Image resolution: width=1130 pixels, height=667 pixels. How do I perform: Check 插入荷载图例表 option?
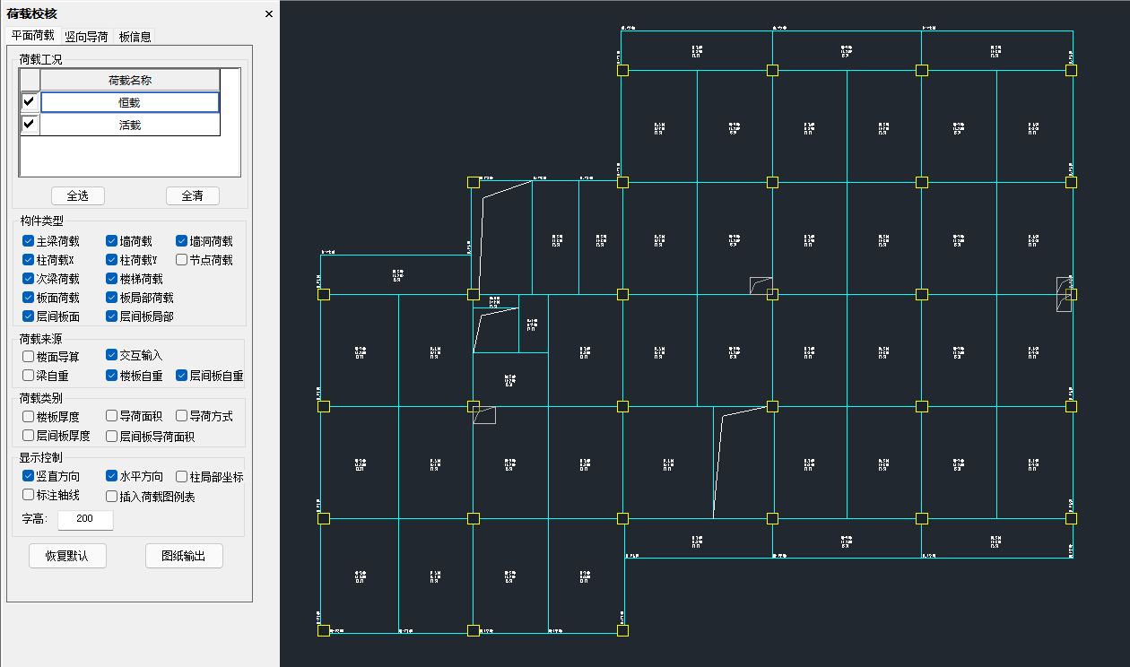click(112, 496)
